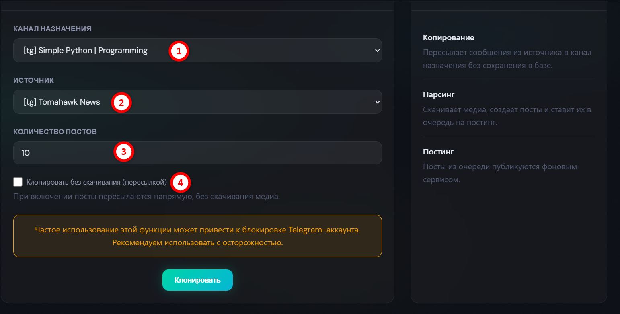Click the 'КОЛИЧЕСТВО ПОСТОВ' field label
The height and width of the screenshot is (314, 620).
[x=55, y=132]
